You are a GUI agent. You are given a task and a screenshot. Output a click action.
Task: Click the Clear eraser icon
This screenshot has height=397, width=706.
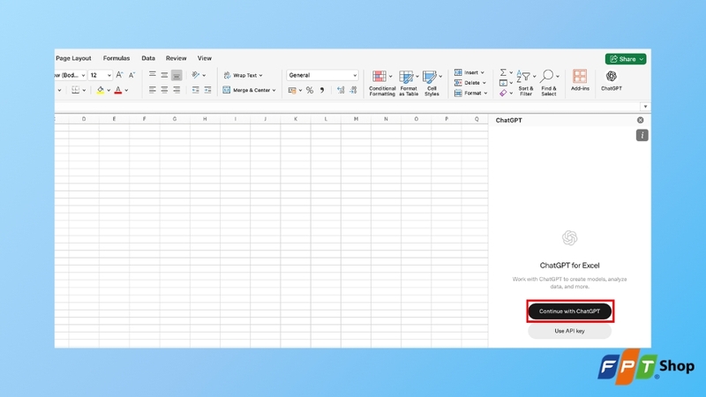click(503, 94)
